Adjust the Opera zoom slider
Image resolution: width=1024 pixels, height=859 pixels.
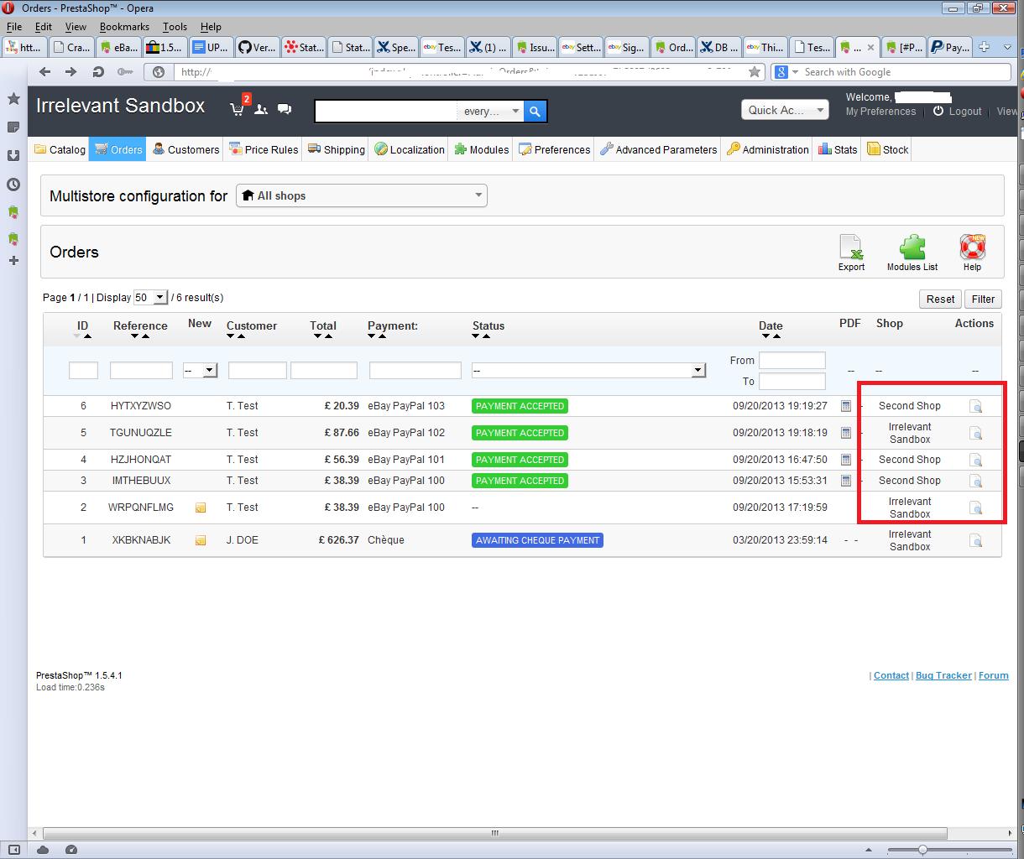(922, 850)
